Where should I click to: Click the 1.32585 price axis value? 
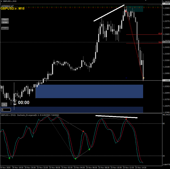point(166,112)
